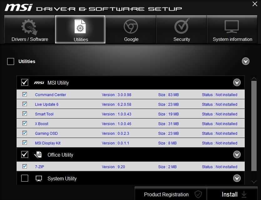Collapse the top Utilities section arrow

coord(245,61)
